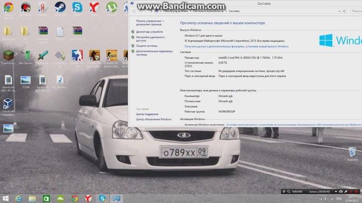Click 'Система' breadcrumb in address bar

coord(234,11)
